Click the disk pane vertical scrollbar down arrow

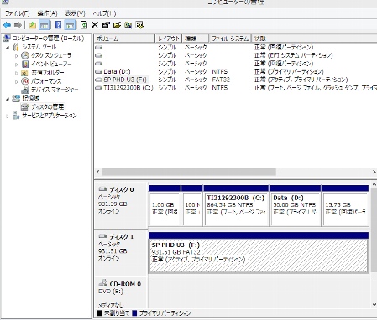374,305
